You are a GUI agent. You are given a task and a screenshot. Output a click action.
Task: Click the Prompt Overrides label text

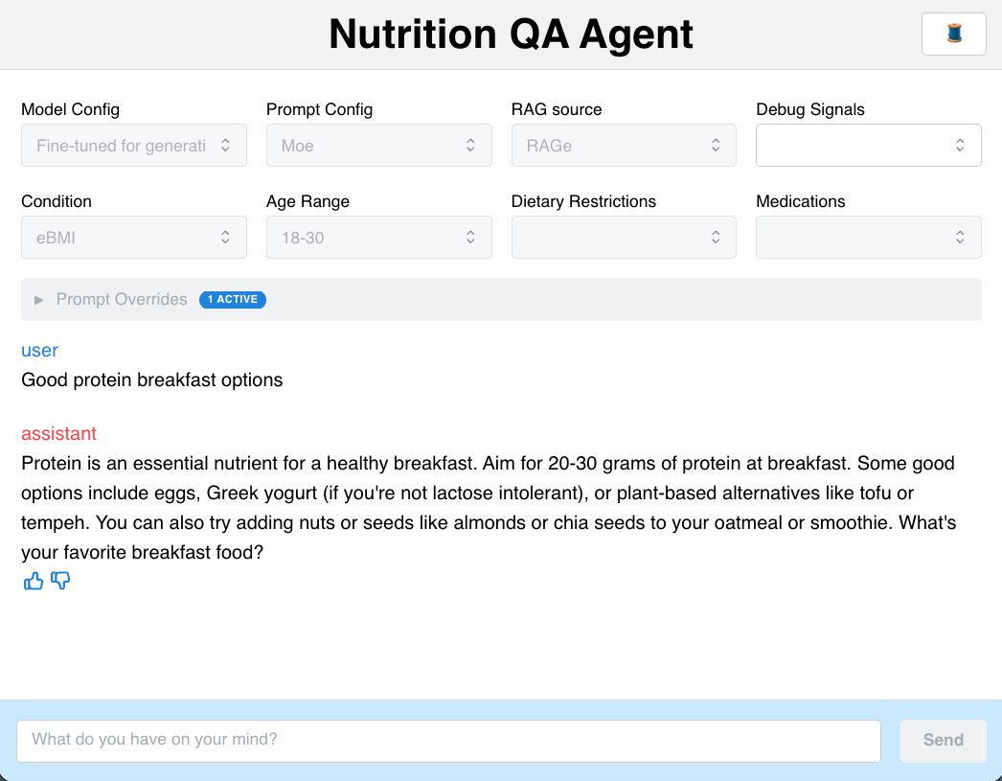pyautogui.click(x=122, y=300)
